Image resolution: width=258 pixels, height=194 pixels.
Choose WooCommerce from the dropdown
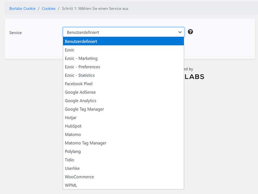pos(124,177)
